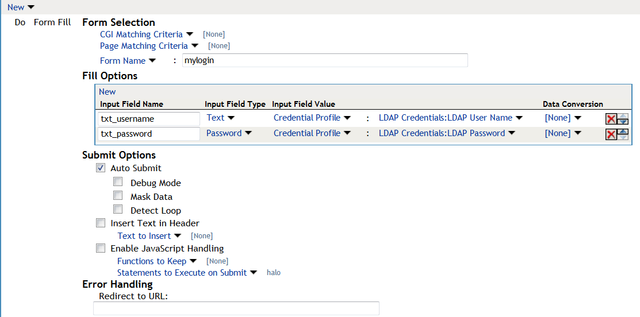Uncheck the Auto Submit checkbox
This screenshot has height=317, width=640.
[101, 168]
